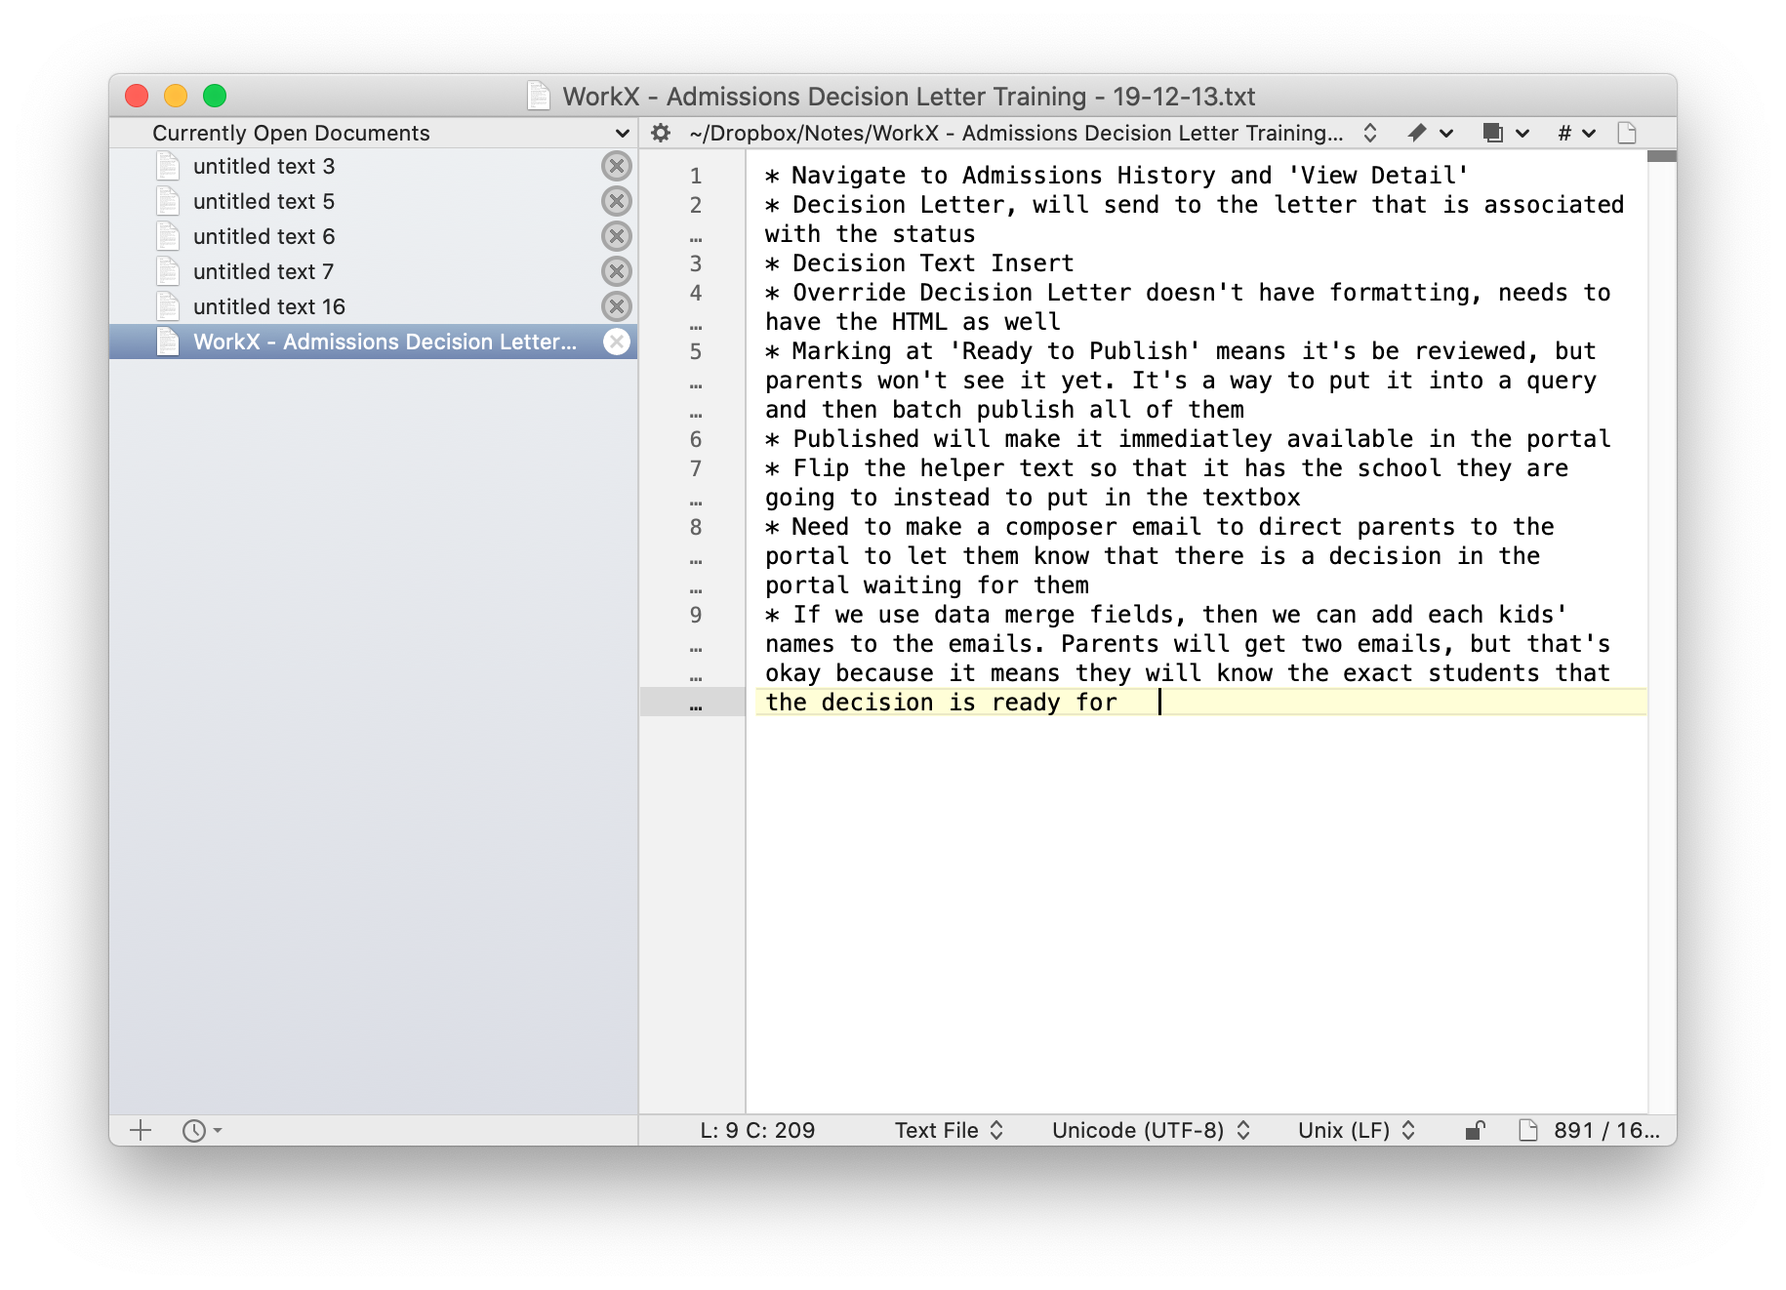Expand the Currently Open Documents dropdown
The width and height of the screenshot is (1786, 1290).
(622, 133)
